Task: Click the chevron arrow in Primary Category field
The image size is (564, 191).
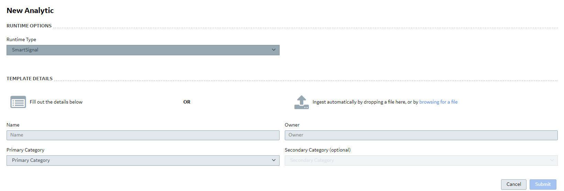Action: pyautogui.click(x=274, y=160)
